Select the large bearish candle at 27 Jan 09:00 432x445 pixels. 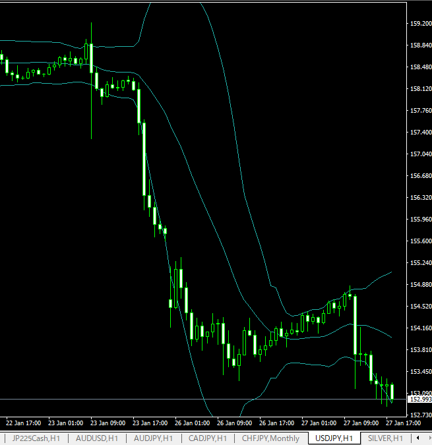pos(355,325)
